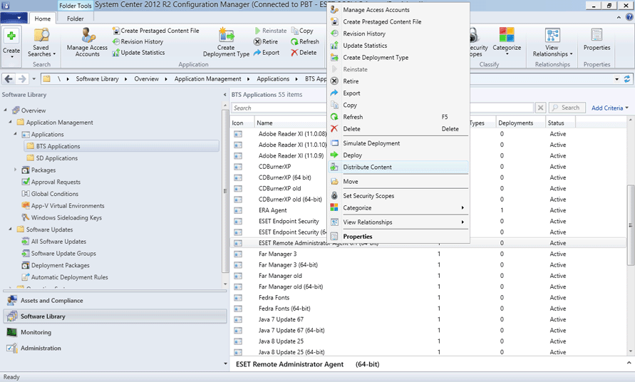Click Export in the ribbon
The width and height of the screenshot is (635, 382).
266,53
